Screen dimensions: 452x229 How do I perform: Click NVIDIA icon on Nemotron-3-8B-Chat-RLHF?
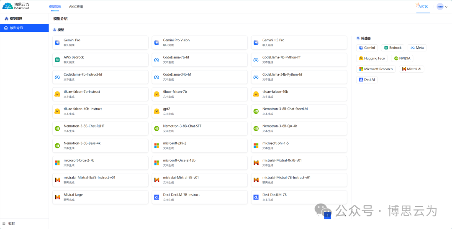click(57, 129)
